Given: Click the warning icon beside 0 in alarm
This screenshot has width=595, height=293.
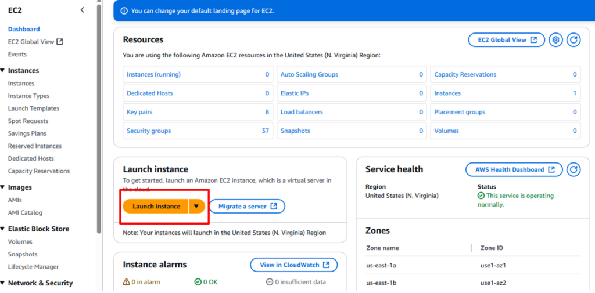Looking at the screenshot, I should 126,282.
